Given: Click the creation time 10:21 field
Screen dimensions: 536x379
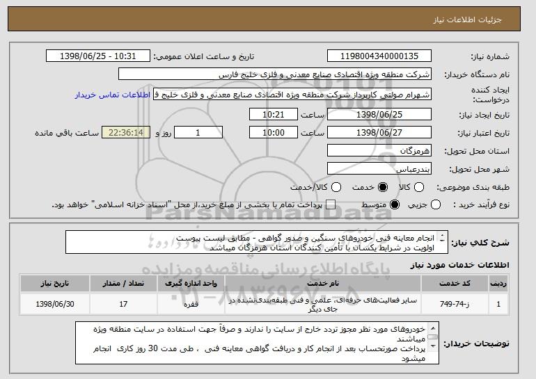Looking at the screenshot, I should (274, 114).
